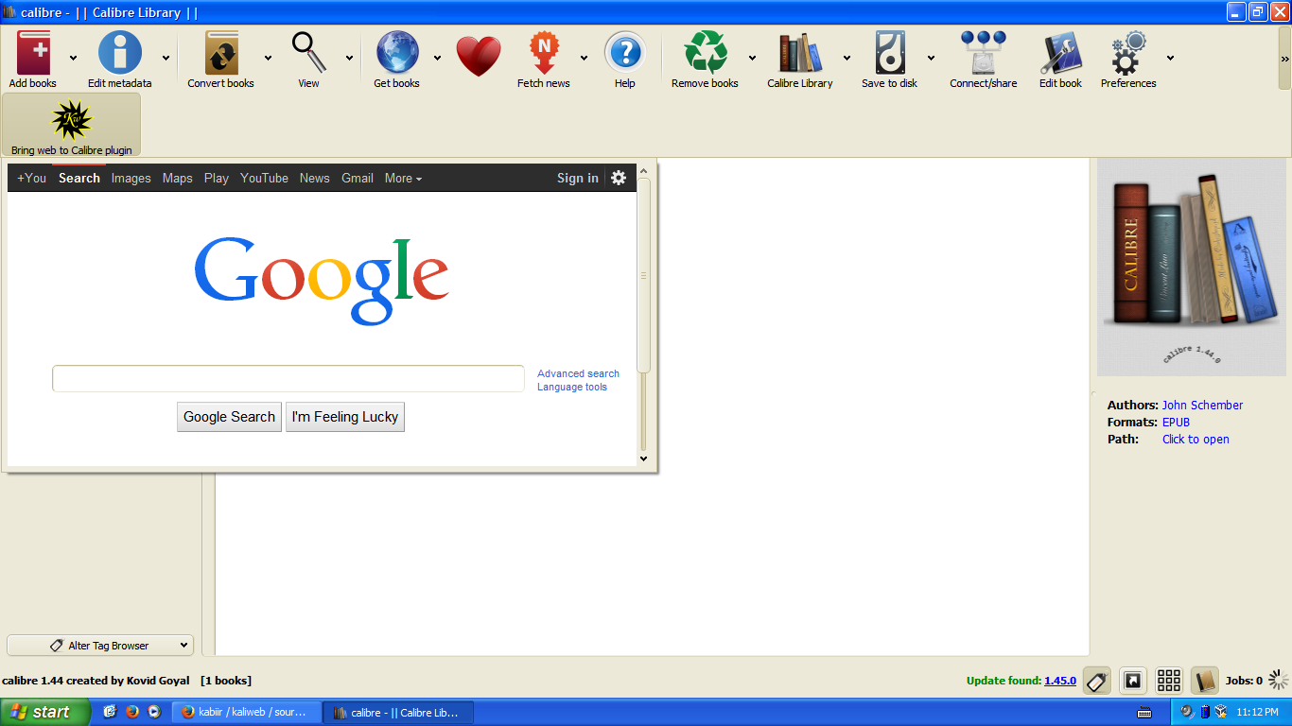Click the calibre book cover thumbnail

tap(1192, 268)
